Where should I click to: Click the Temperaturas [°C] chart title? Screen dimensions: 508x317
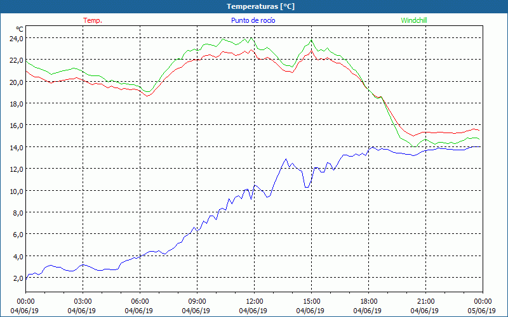coord(260,6)
